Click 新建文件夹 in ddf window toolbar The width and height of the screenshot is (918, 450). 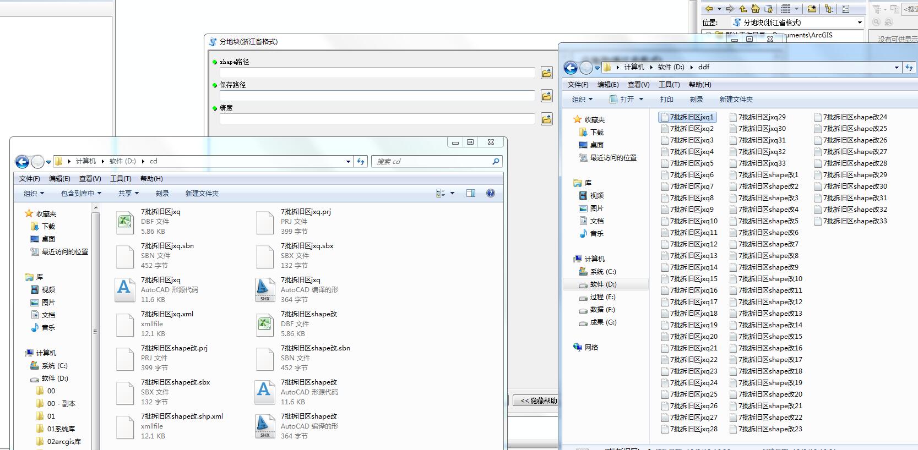[x=736, y=99]
